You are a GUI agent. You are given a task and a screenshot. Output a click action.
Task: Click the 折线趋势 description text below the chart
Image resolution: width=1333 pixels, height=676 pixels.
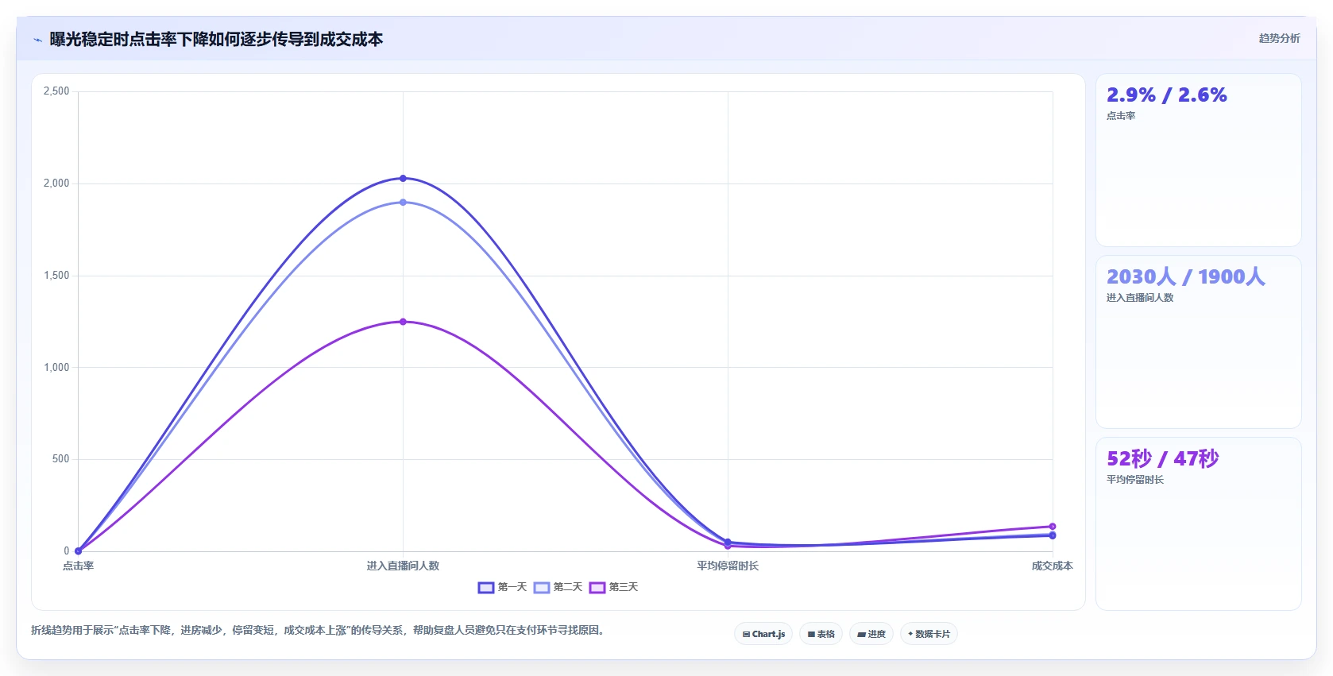tap(319, 630)
